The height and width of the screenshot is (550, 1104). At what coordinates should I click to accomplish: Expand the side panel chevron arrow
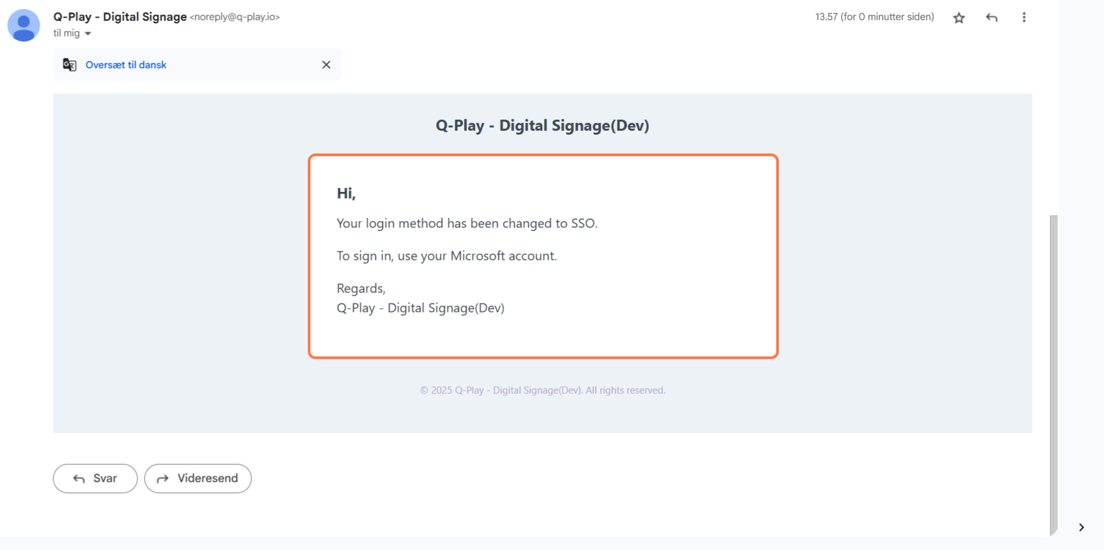coord(1081,527)
